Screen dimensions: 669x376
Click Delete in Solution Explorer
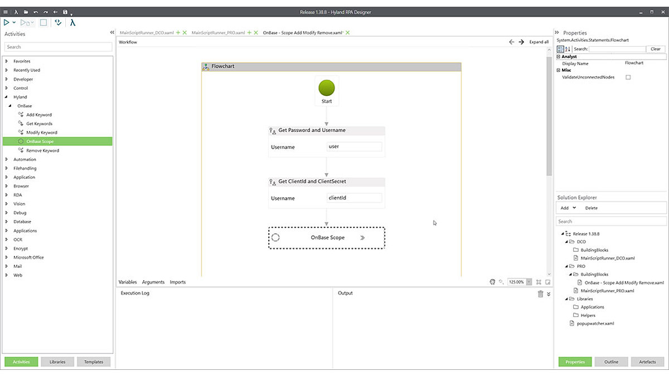tap(592, 208)
